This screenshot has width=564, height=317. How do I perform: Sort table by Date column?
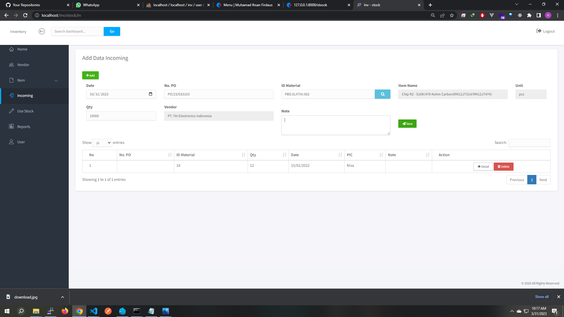(316, 155)
